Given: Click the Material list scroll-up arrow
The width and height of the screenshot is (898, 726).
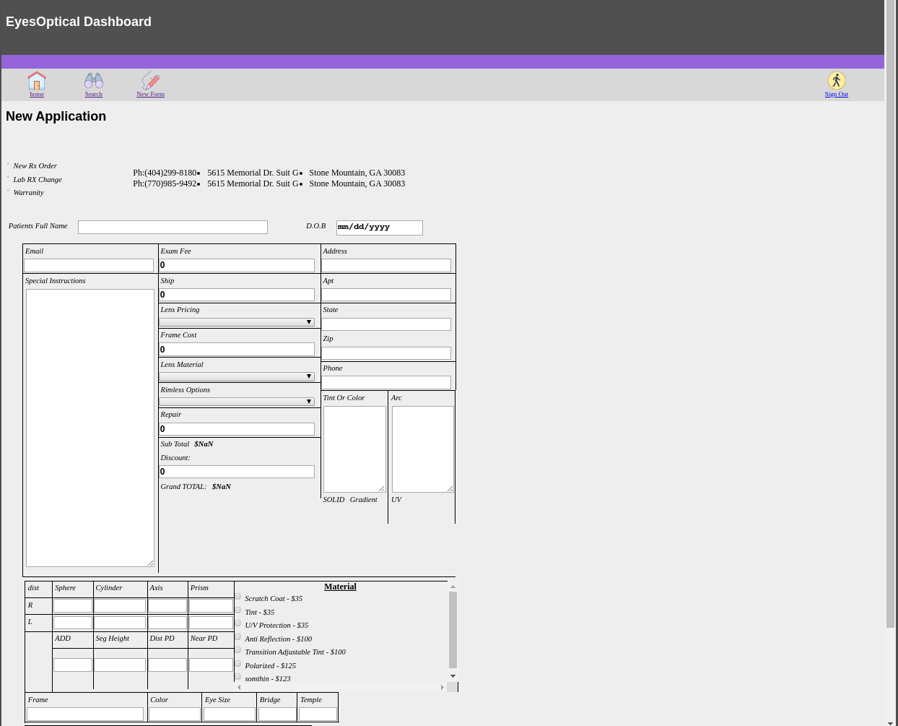Looking at the screenshot, I should coord(453,587).
